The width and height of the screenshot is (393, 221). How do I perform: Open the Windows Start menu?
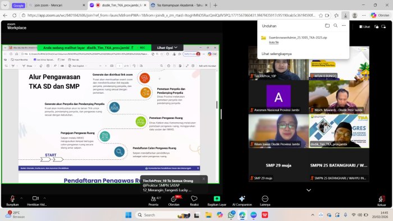tap(129, 215)
